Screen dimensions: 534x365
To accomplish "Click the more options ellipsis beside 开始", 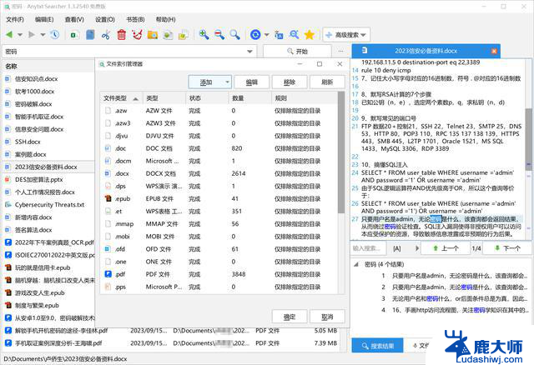I will 341,52.
